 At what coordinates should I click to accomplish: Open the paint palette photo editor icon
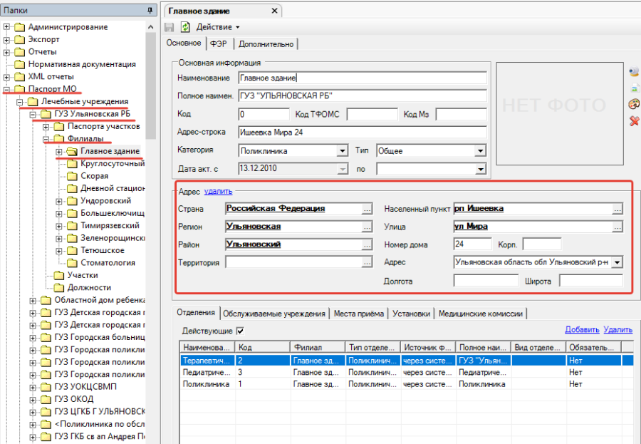click(634, 104)
